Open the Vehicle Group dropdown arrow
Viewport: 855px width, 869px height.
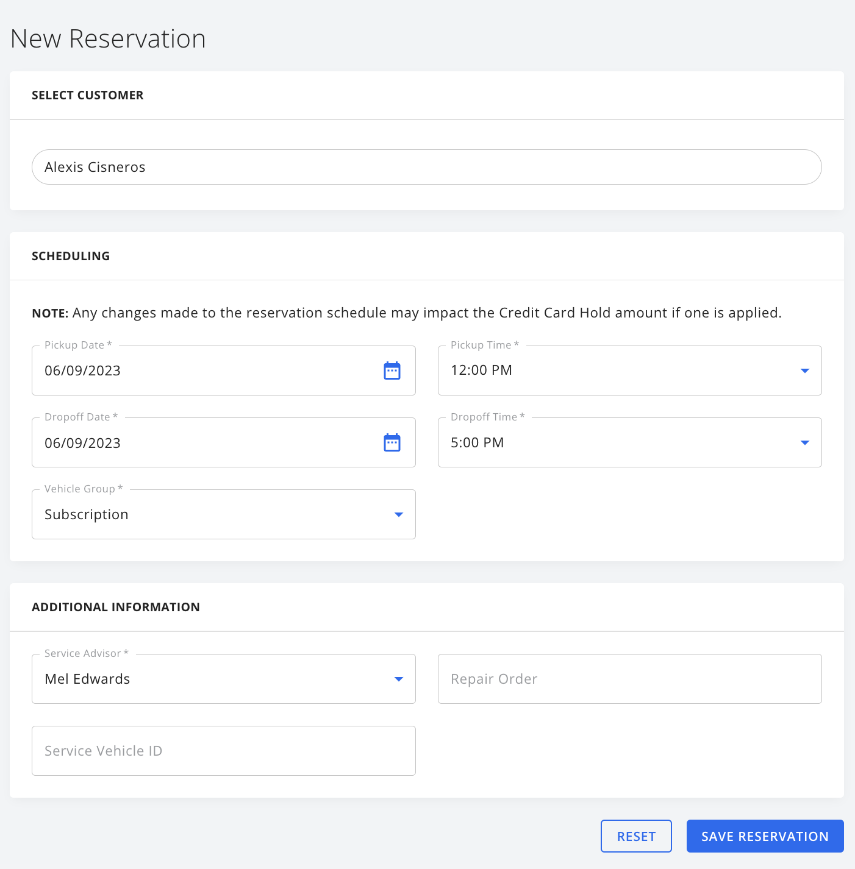pos(399,514)
